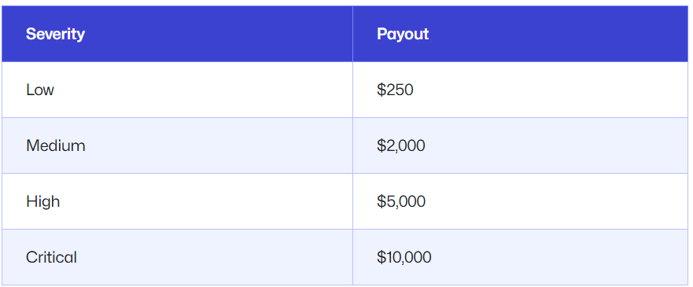This screenshot has width=693, height=287.
Task: Click the $2,000 payout value
Action: tap(401, 145)
